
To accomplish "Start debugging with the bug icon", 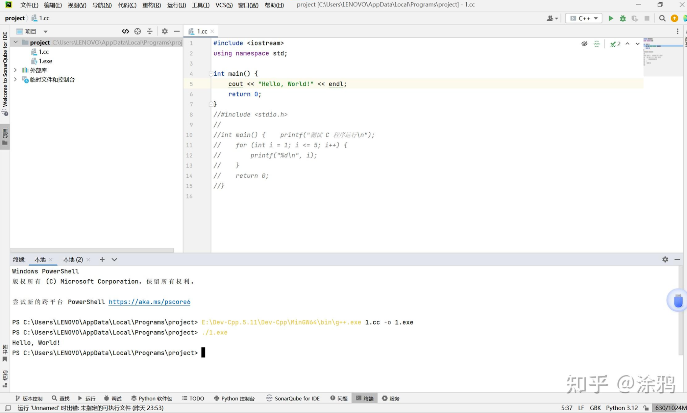I will [623, 18].
